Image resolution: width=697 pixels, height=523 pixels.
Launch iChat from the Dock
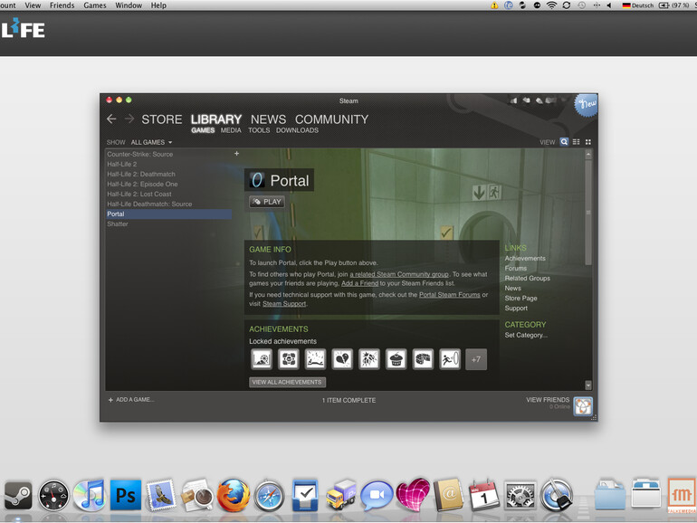(x=377, y=496)
